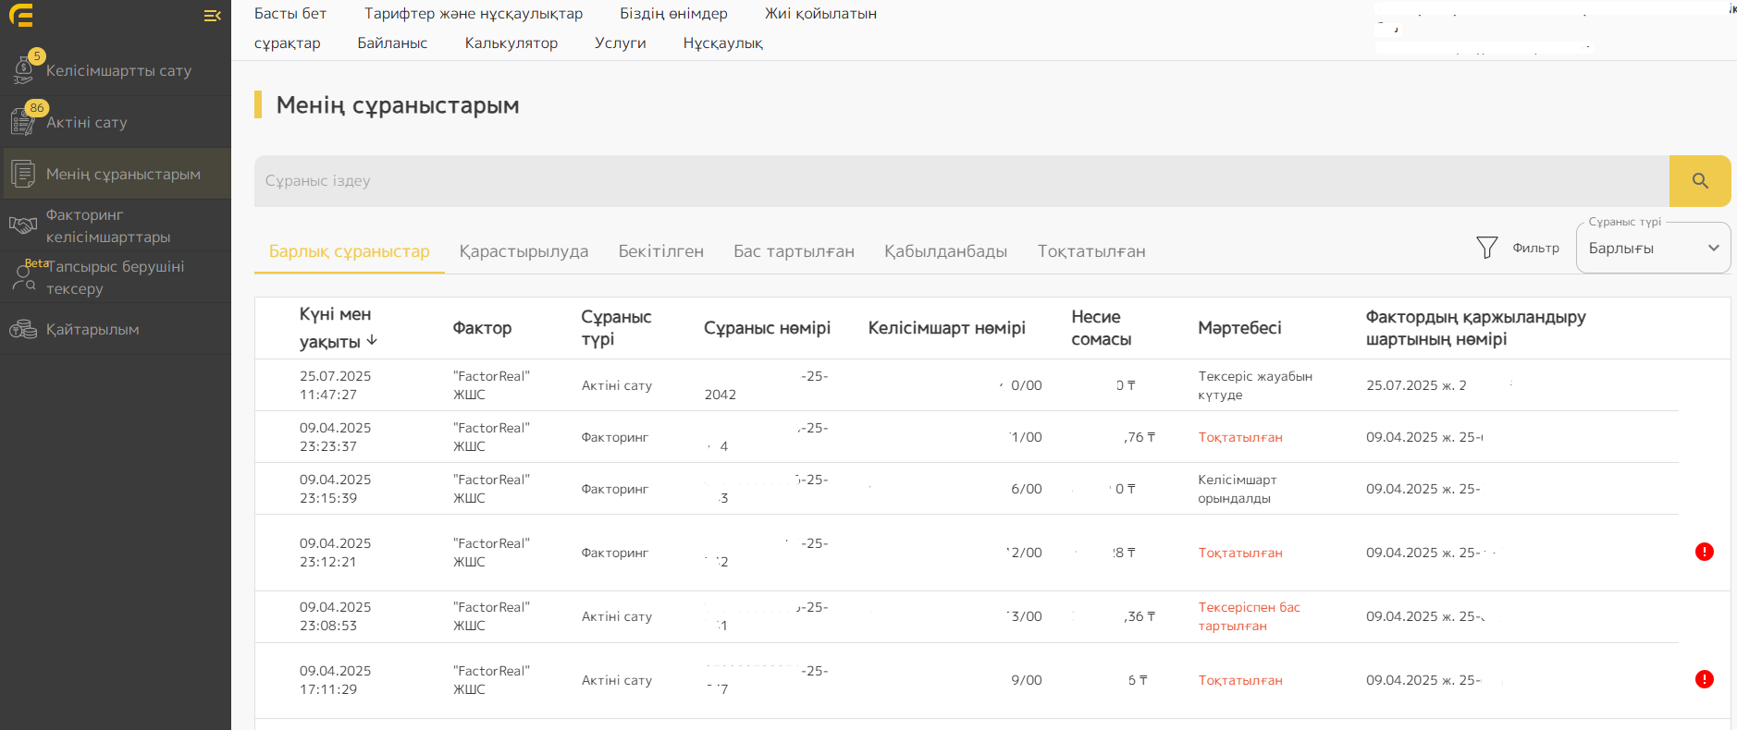
Task: Click Тоқтатылған status in the 23:23:37 row
Action: pyautogui.click(x=1240, y=437)
